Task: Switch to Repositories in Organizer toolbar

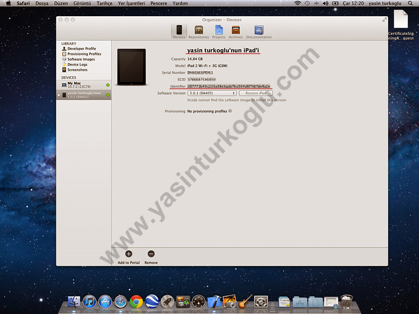Action: [199, 32]
